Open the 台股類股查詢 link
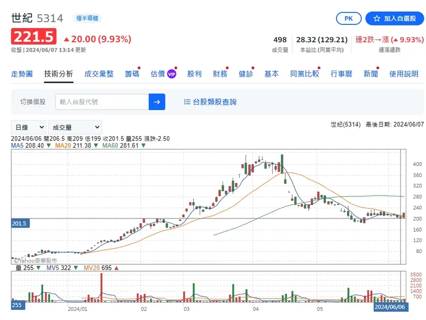The image size is (426, 320). tap(215, 102)
